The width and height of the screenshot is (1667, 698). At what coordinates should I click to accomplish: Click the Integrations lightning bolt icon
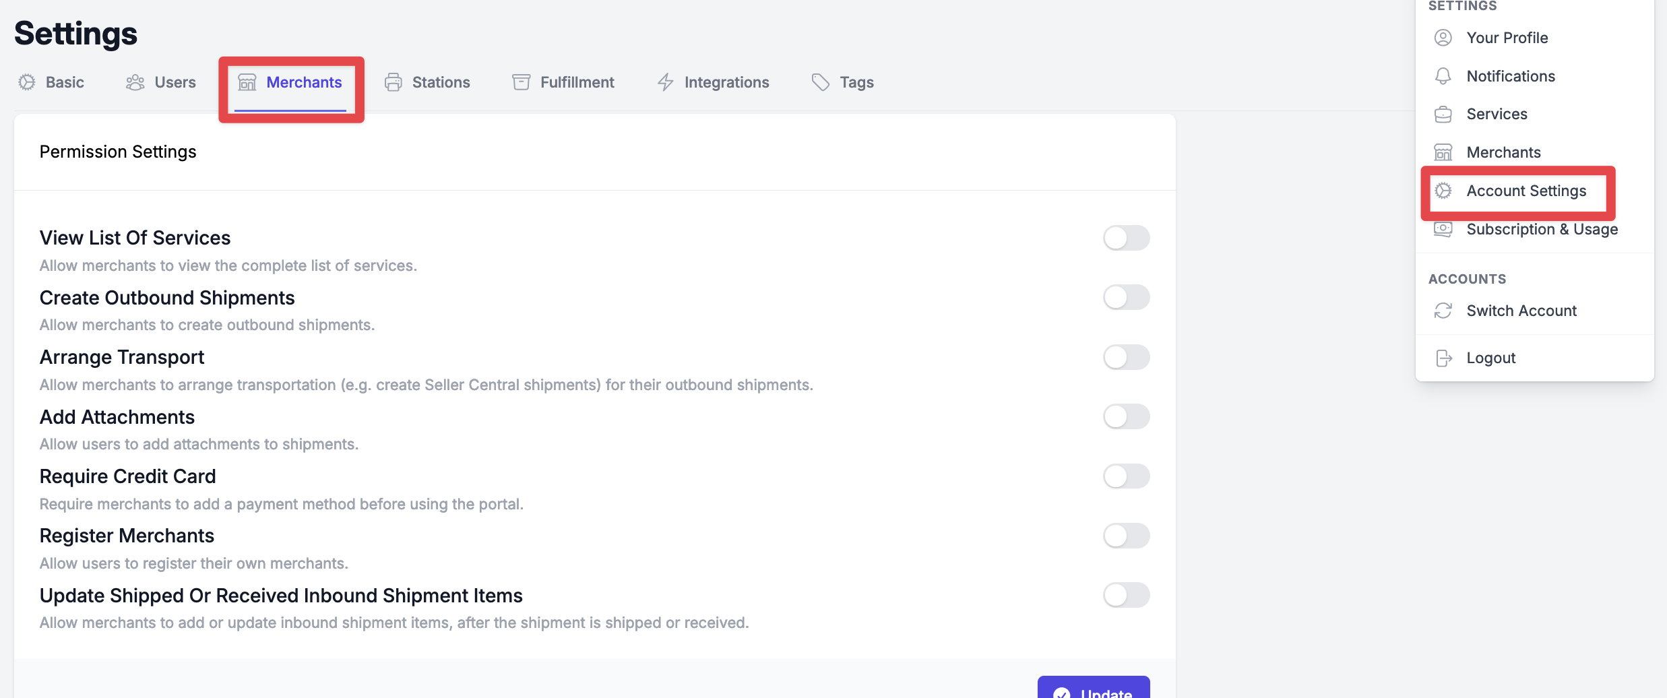coord(666,82)
